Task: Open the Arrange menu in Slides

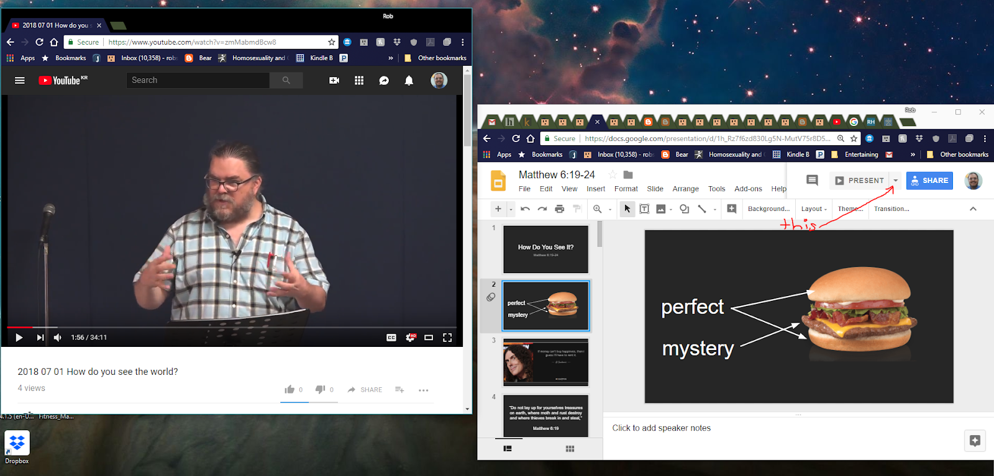Action: point(686,189)
